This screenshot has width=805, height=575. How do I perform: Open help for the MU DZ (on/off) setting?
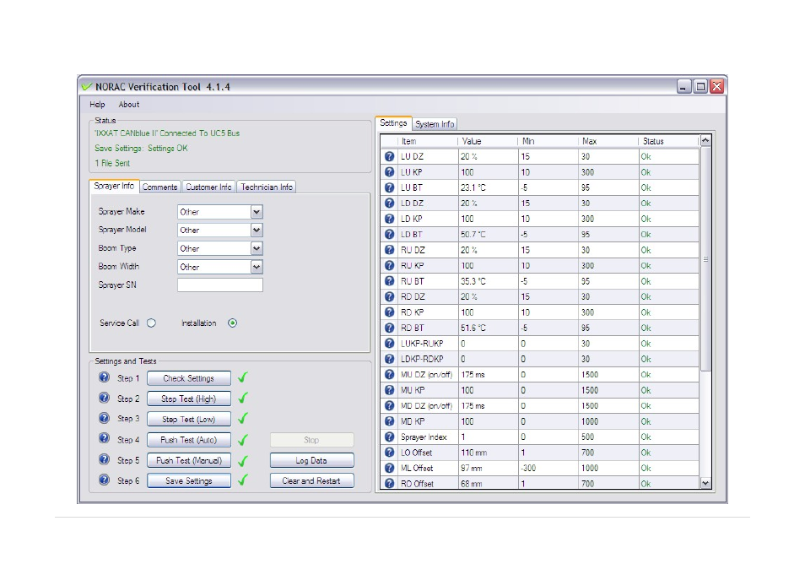pyautogui.click(x=390, y=375)
